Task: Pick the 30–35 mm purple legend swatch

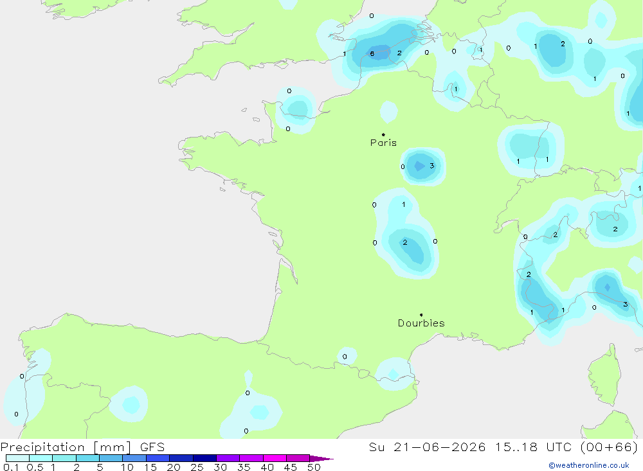Action: [228, 458]
